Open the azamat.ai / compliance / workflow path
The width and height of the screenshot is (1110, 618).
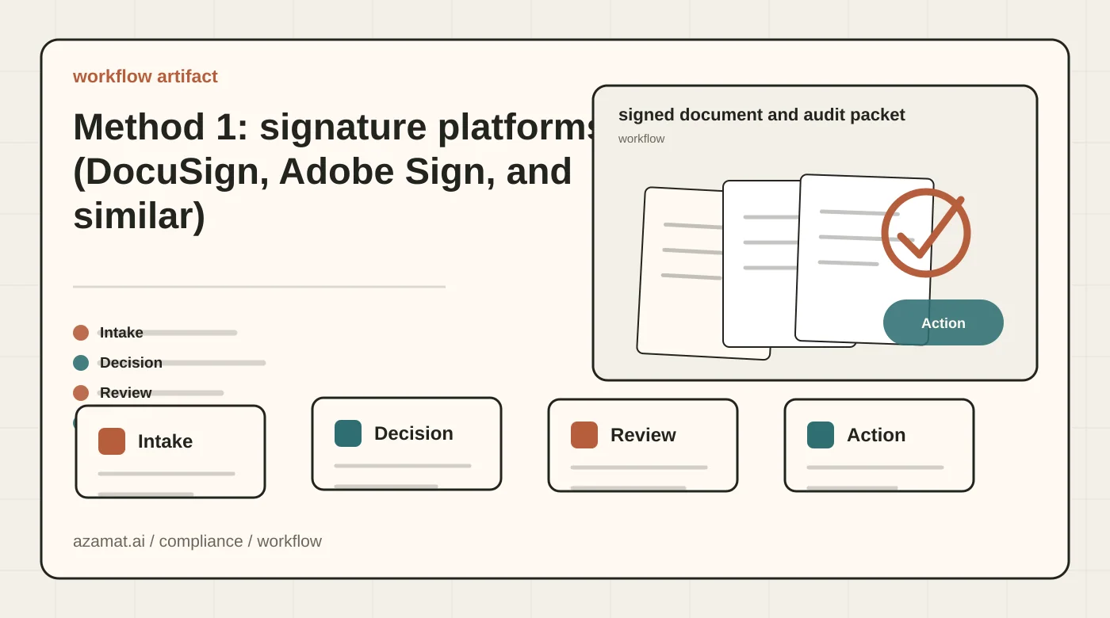tap(197, 541)
